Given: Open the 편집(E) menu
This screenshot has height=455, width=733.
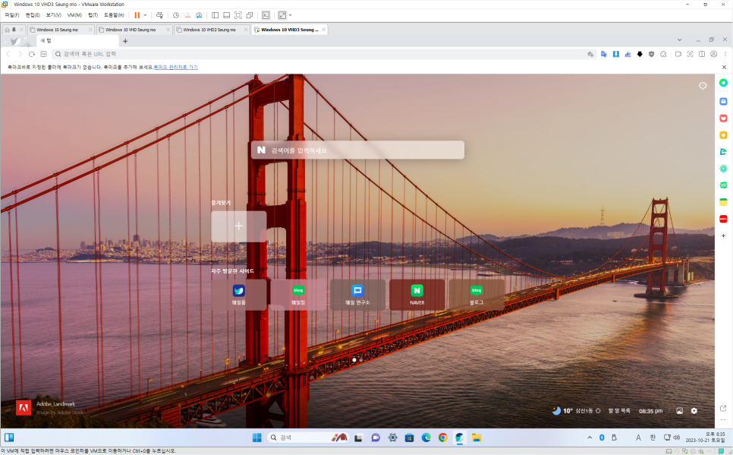Looking at the screenshot, I should coord(33,15).
